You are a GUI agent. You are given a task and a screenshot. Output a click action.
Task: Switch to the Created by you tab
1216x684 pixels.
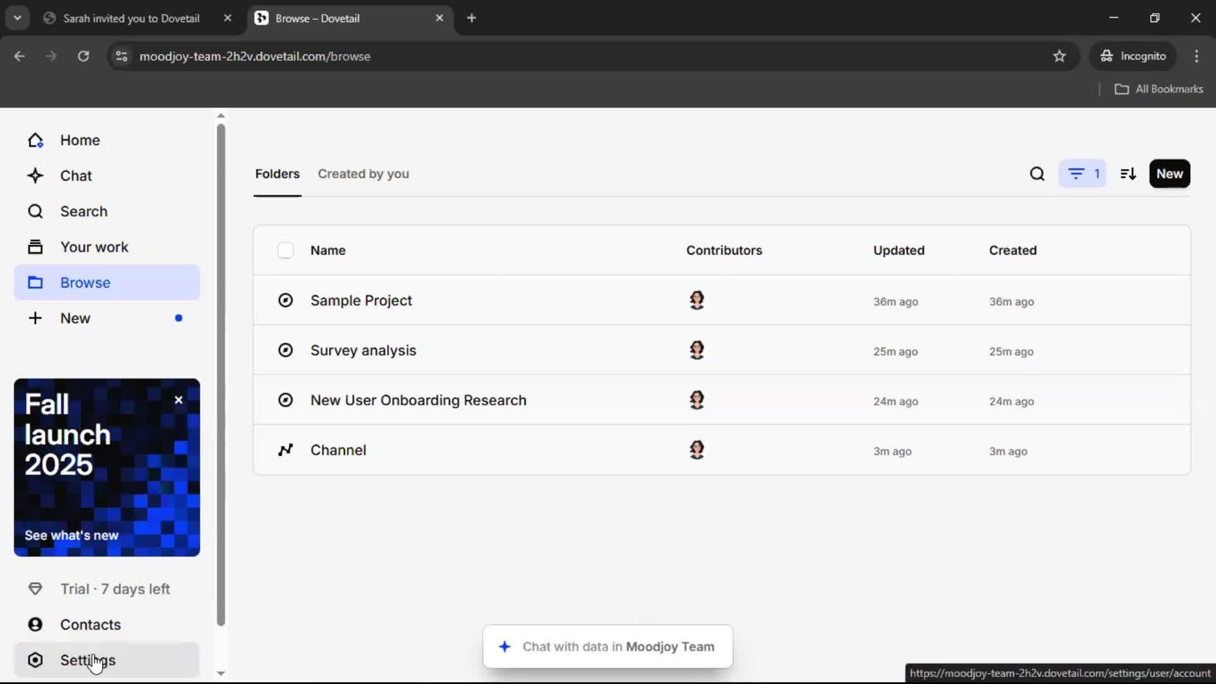[363, 174]
